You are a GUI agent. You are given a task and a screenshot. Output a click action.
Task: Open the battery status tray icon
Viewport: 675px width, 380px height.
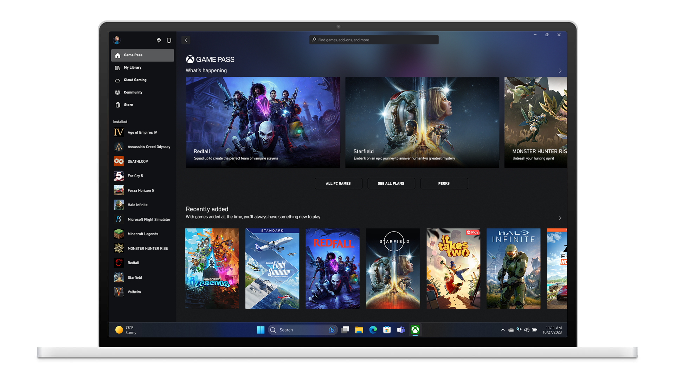tap(534, 330)
